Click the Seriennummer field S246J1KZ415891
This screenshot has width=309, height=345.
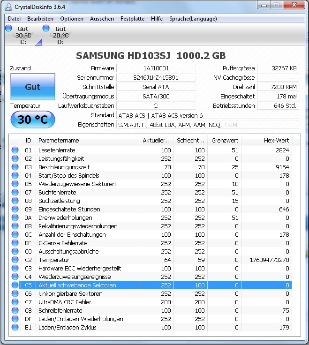pos(156,77)
